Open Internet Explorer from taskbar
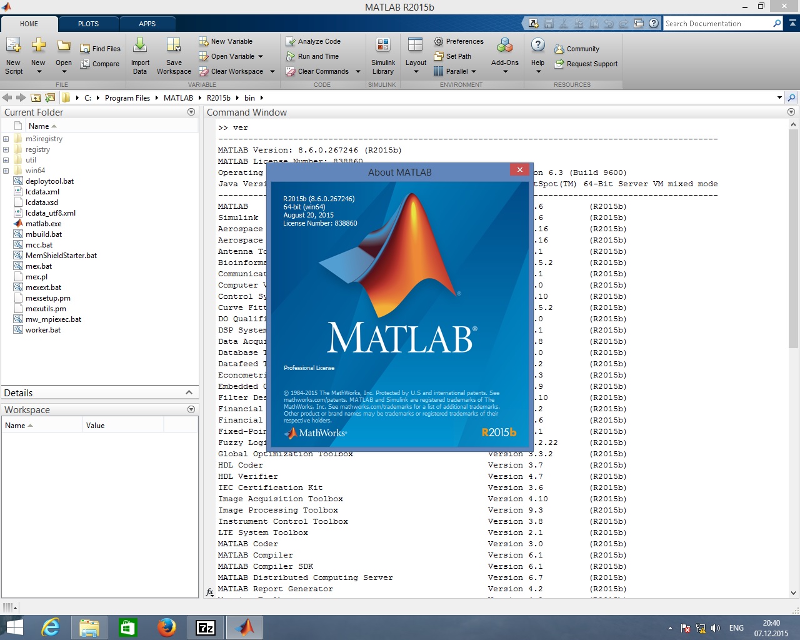The height and width of the screenshot is (640, 800). tap(50, 627)
